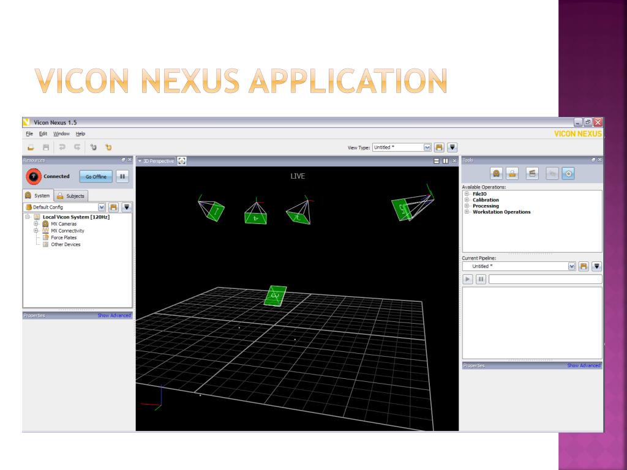Click the redo toolbar icon

77,147
